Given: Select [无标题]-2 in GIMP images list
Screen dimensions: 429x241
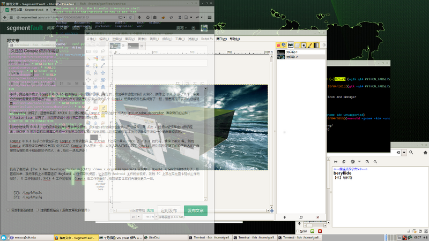Looking at the screenshot, I should pos(301,57).
